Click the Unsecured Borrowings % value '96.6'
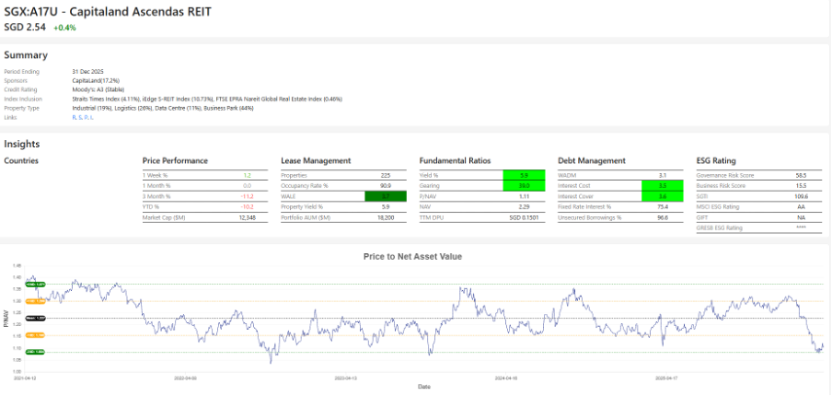832x396 pixels. 663,217
